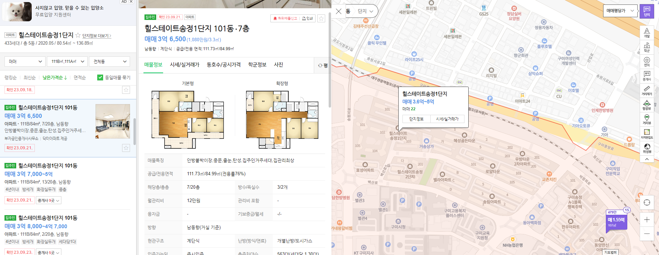Print the listing with 인쇄
The height and width of the screenshot is (255, 659).
(x=307, y=19)
